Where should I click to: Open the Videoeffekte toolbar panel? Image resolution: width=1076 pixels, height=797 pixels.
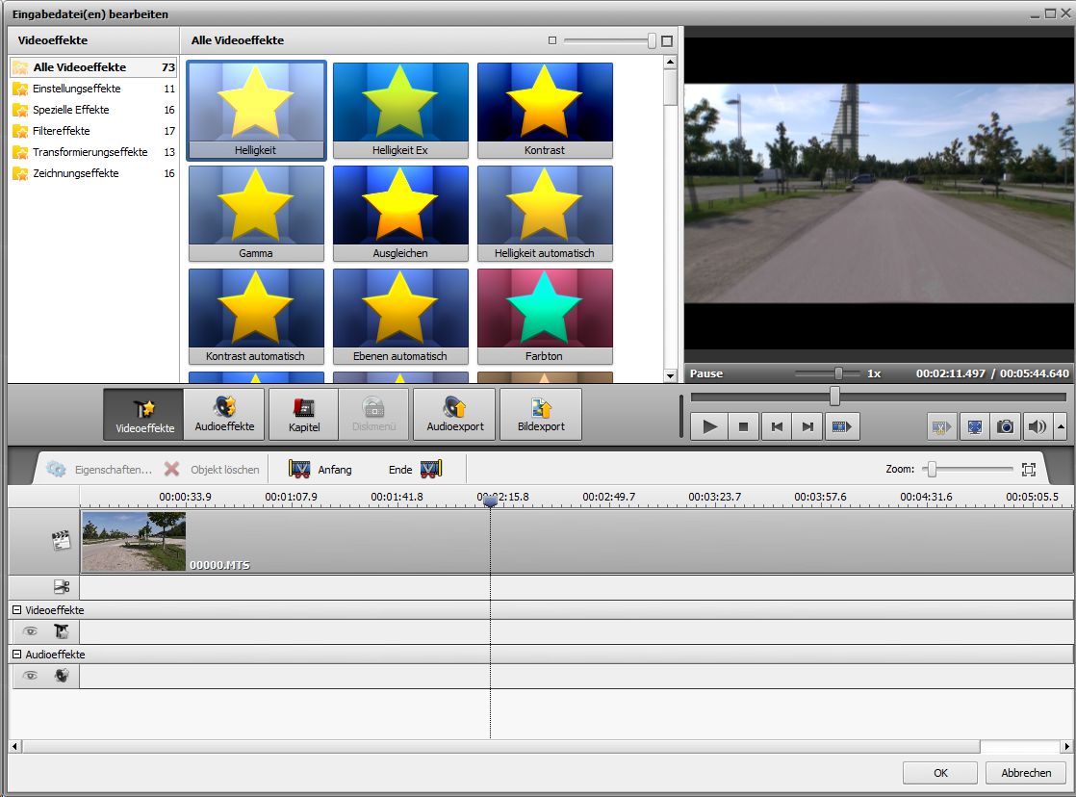(x=145, y=414)
